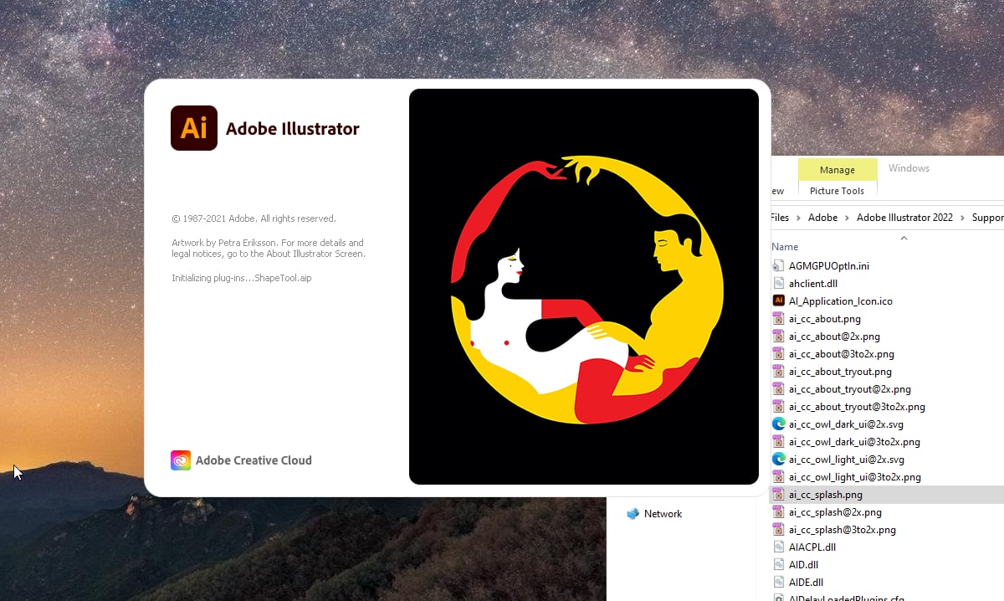The width and height of the screenshot is (1004, 601).
Task: Click the Ai logo on the splash screen
Action: (x=194, y=128)
